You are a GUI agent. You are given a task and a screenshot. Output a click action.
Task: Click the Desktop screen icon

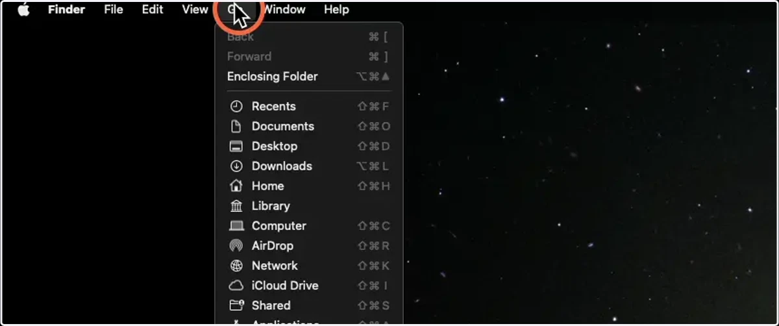[236, 146]
